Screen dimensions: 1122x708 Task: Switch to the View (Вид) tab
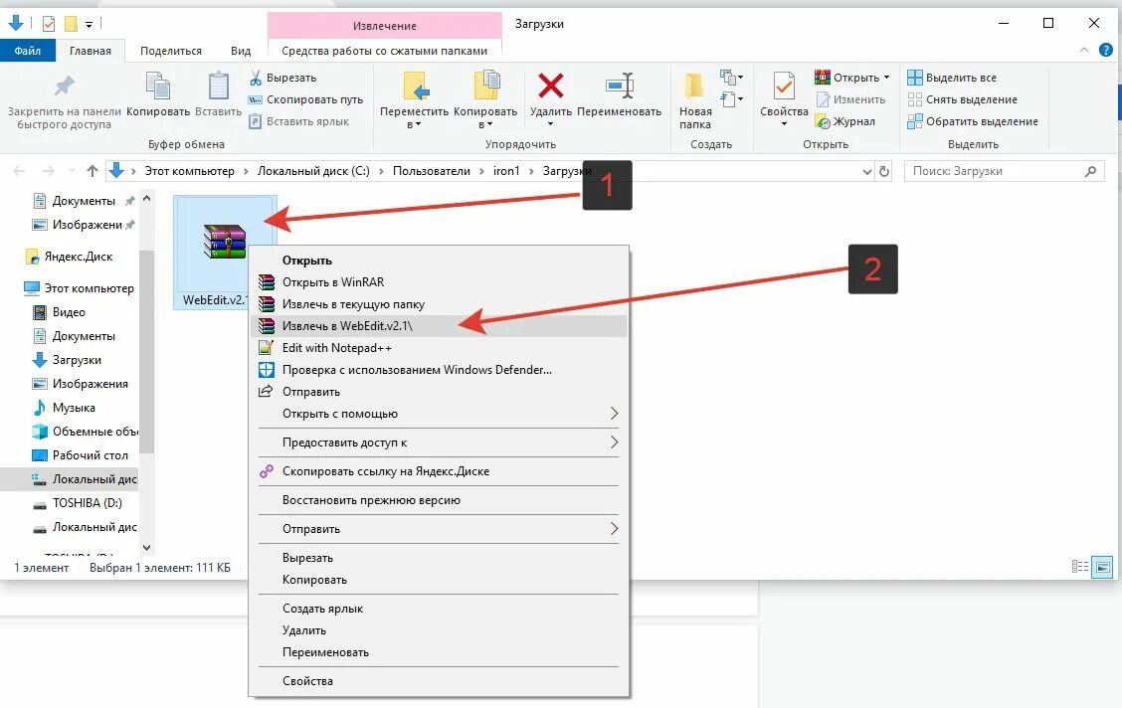click(x=241, y=51)
